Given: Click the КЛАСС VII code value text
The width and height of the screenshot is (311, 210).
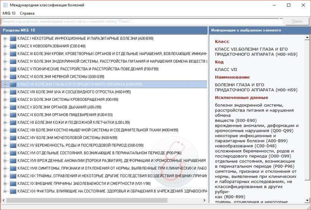Looking at the screenshot, I should (x=226, y=70).
